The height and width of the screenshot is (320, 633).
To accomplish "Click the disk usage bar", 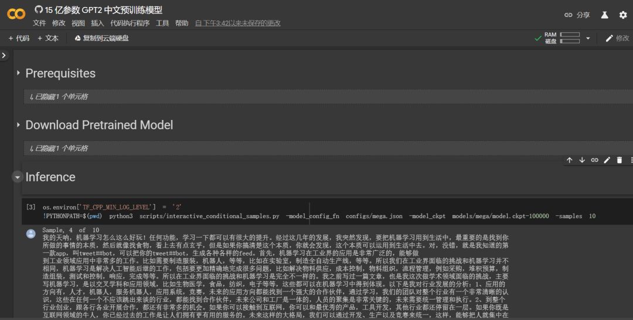I will pyautogui.click(x=570, y=41).
